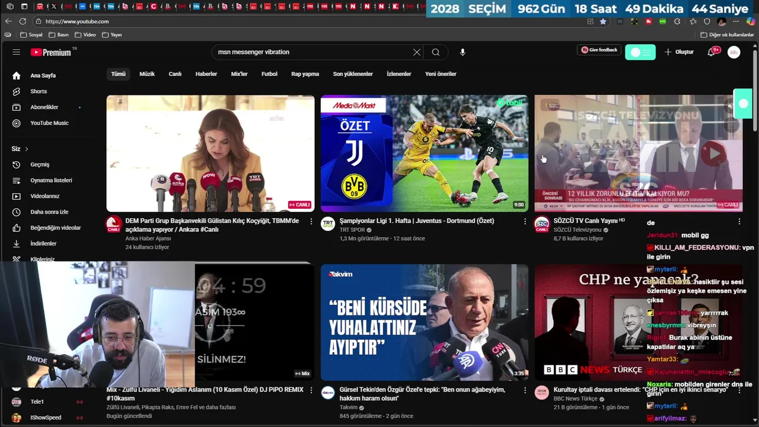The height and width of the screenshot is (427, 759).
Task: Click Anka Haber Ajansı channel name
Action: point(148,238)
